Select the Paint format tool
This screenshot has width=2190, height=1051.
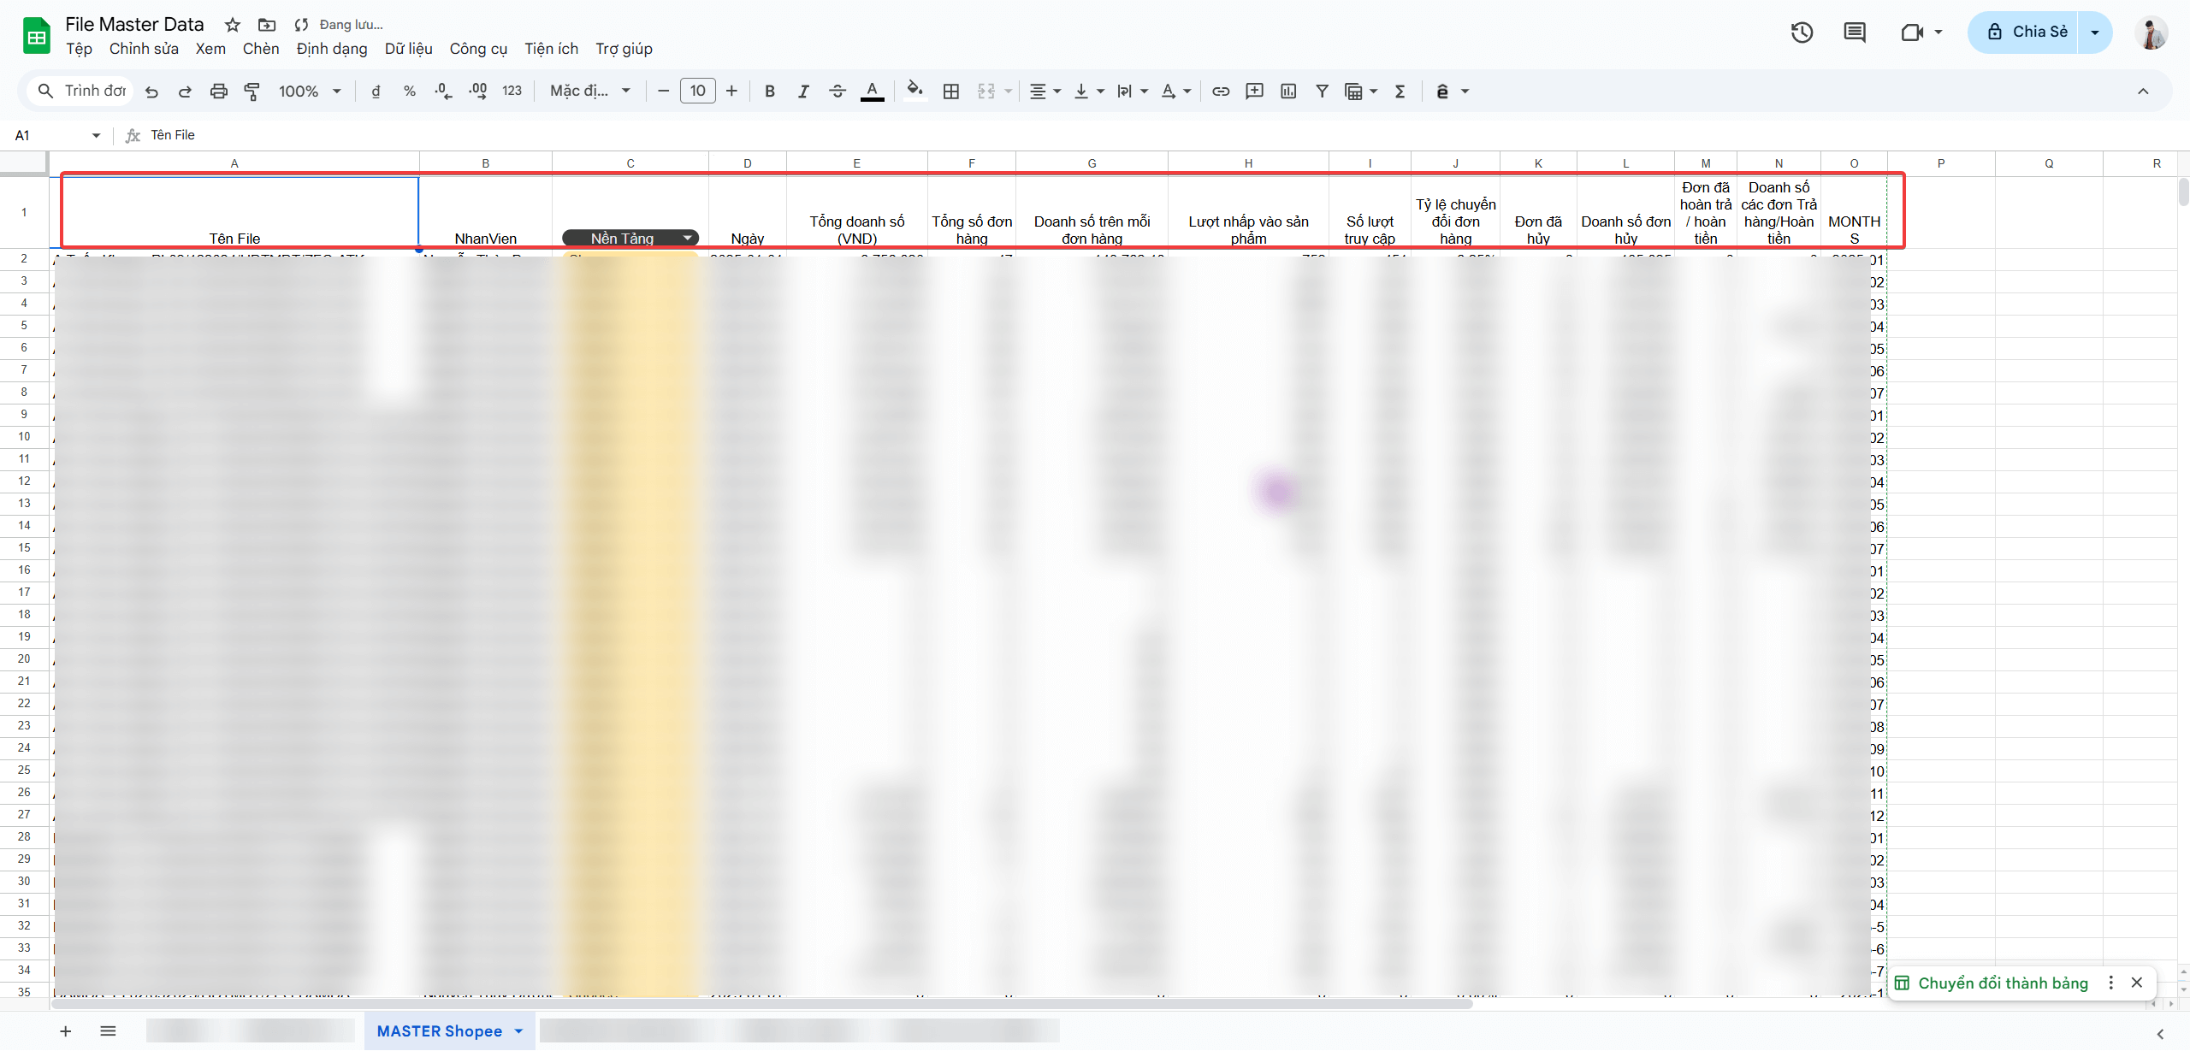coord(252,92)
